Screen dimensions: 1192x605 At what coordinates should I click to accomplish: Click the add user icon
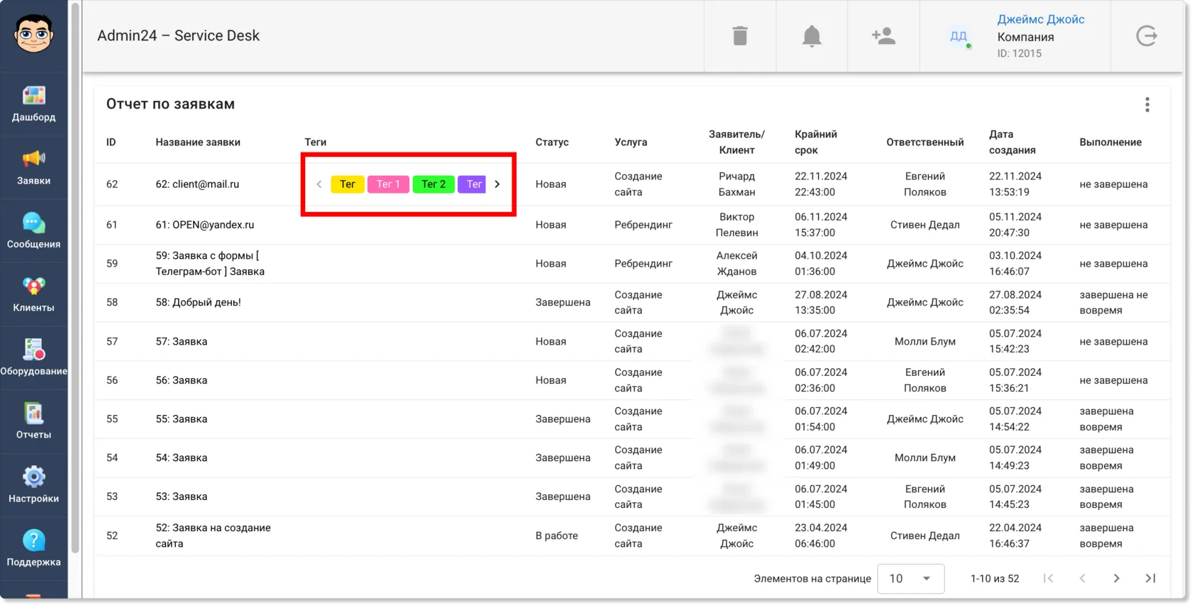coord(883,35)
